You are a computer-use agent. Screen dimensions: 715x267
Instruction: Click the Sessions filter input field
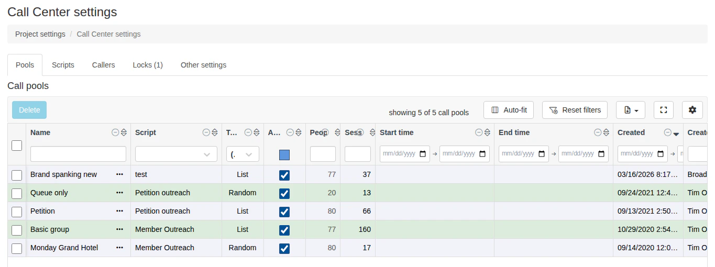(358, 154)
